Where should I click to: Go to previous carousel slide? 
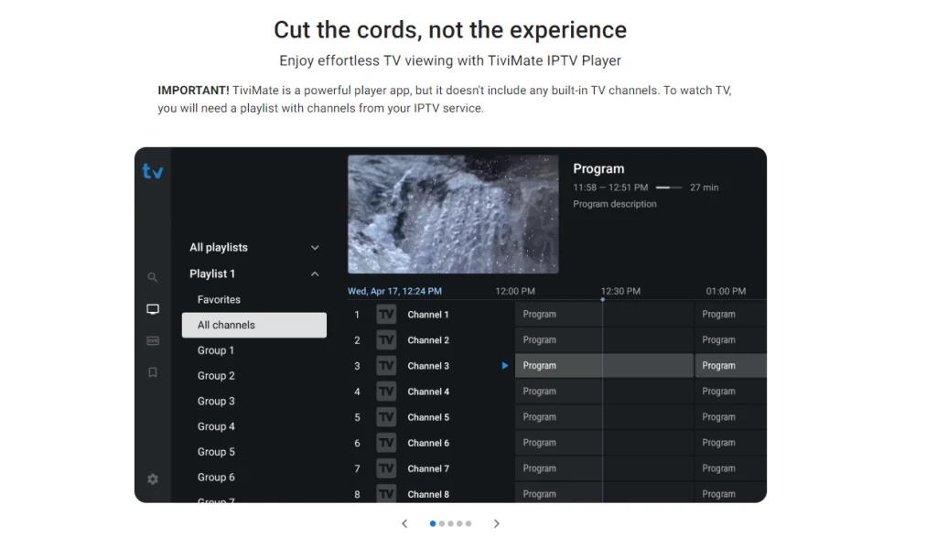click(x=404, y=523)
